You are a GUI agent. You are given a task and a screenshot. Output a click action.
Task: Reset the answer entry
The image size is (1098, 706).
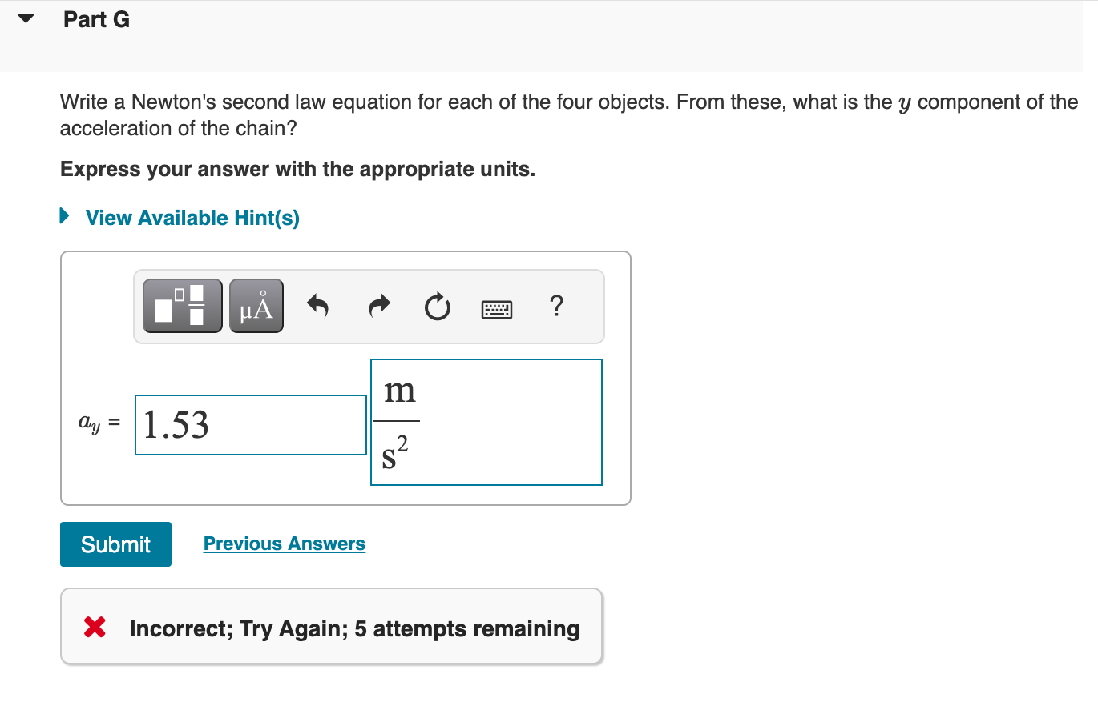click(x=437, y=307)
